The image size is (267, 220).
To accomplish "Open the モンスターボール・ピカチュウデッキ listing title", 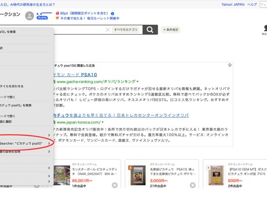I will point(95,171).
